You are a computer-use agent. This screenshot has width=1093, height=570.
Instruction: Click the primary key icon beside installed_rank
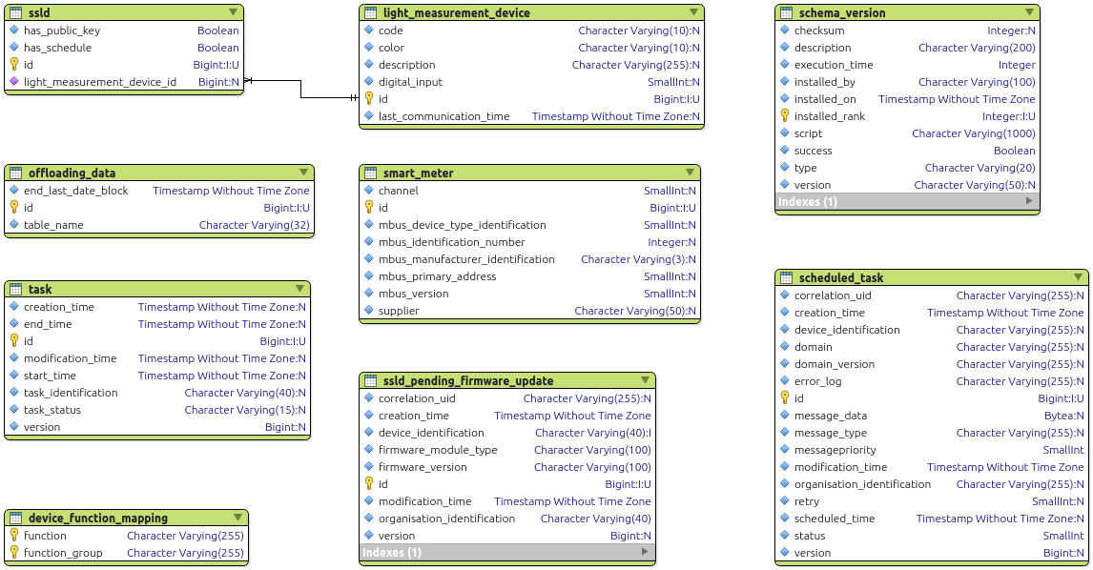coord(785,116)
